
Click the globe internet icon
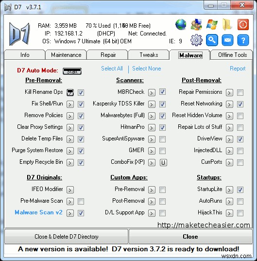181,25
